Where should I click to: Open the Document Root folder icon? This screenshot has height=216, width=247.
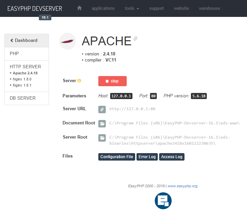tap(102, 124)
